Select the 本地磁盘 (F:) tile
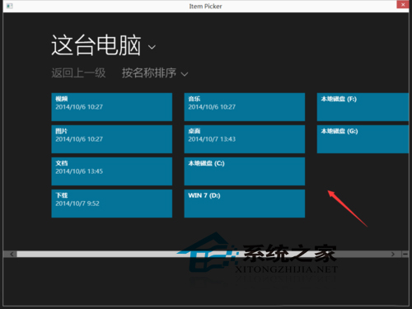The image size is (412, 309). 363,107
